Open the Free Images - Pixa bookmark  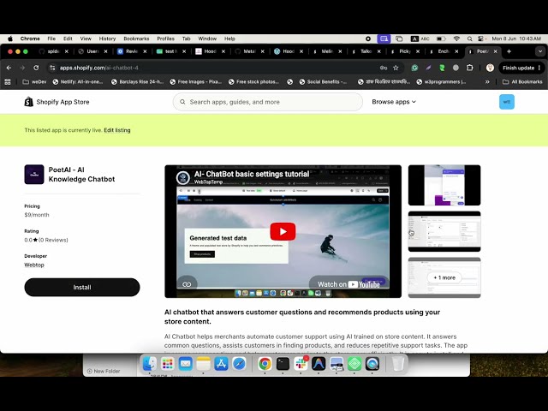196,82
